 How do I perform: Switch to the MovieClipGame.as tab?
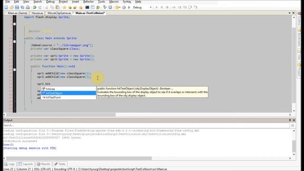click(59, 13)
